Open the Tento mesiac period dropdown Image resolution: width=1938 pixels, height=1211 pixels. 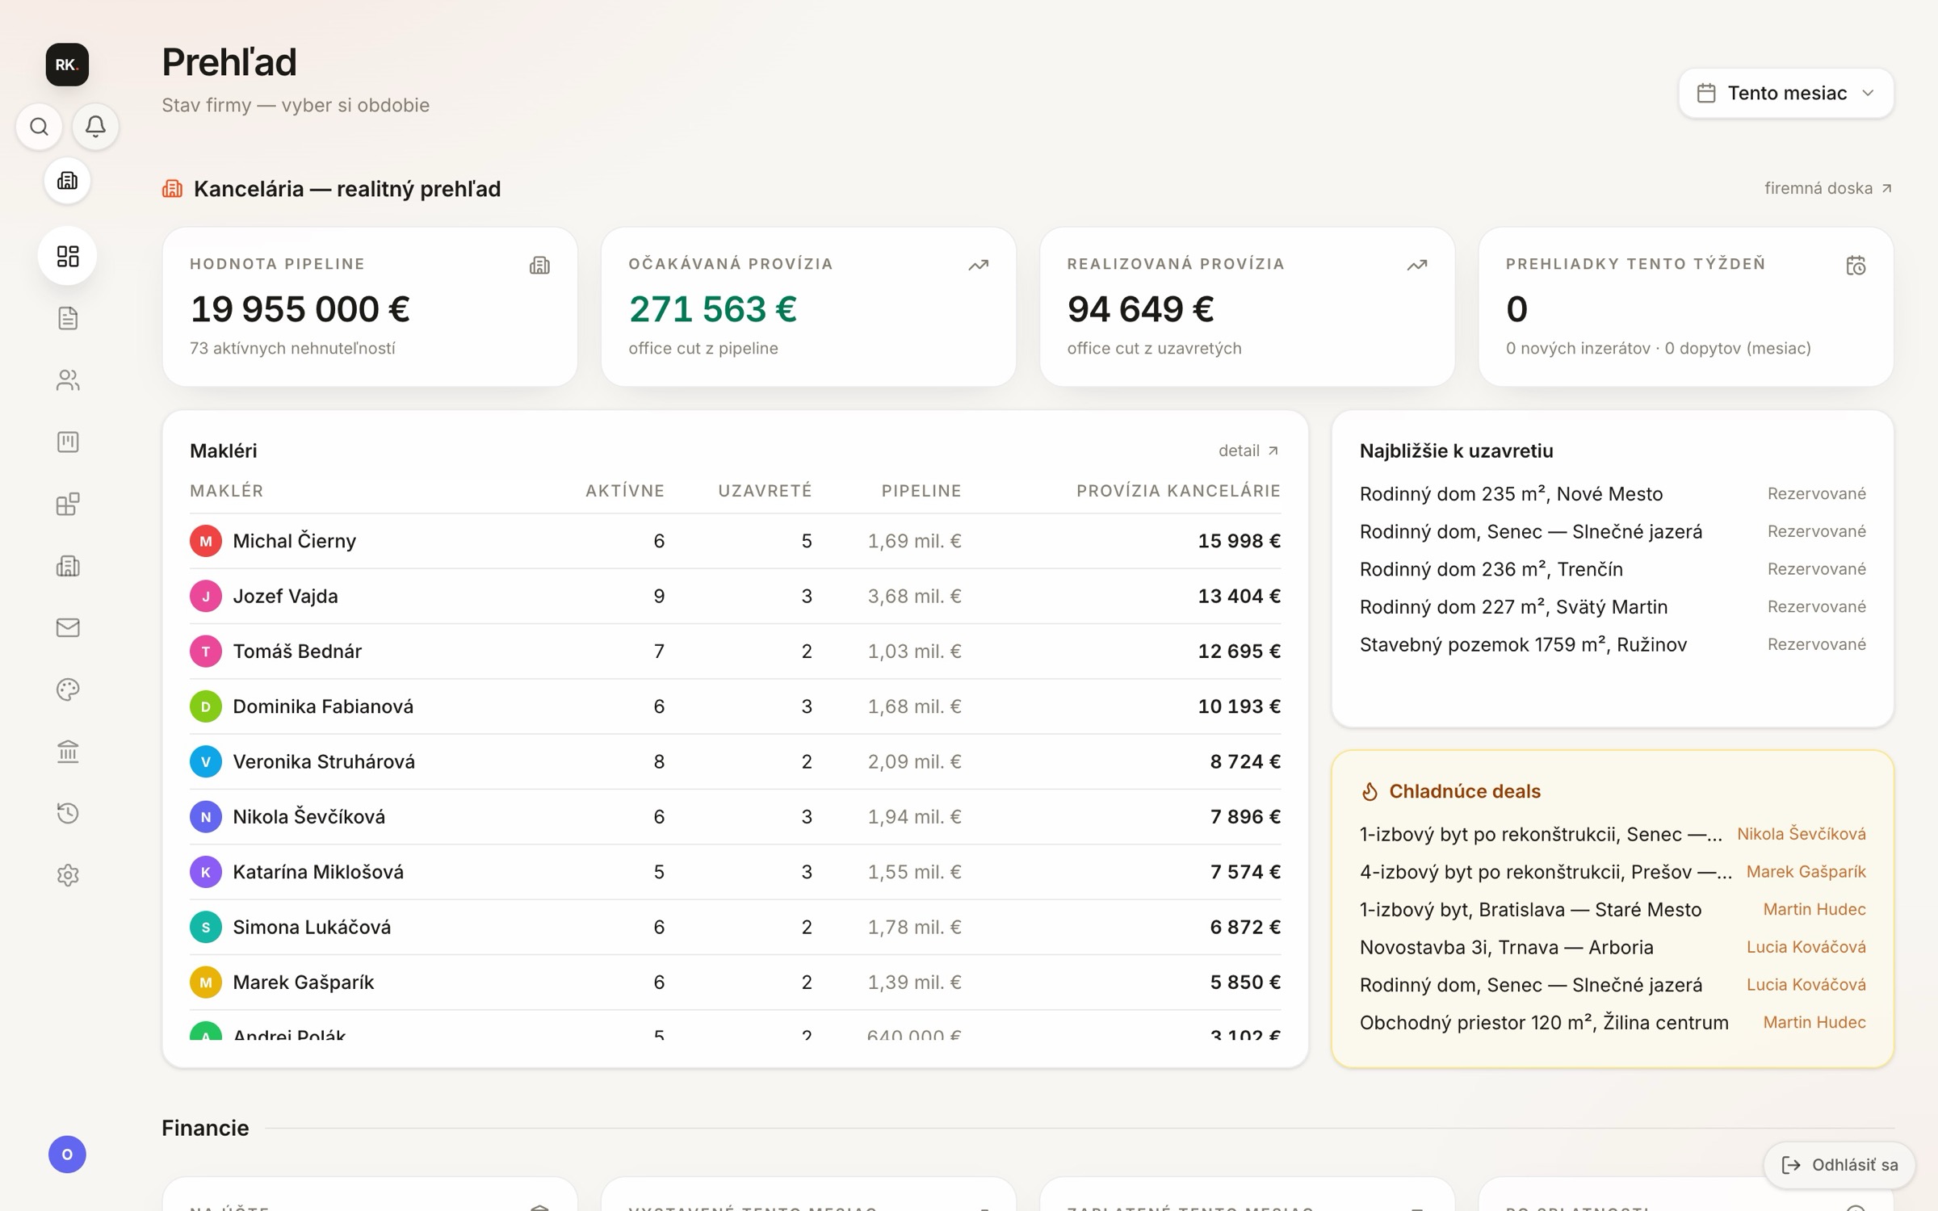click(1786, 94)
